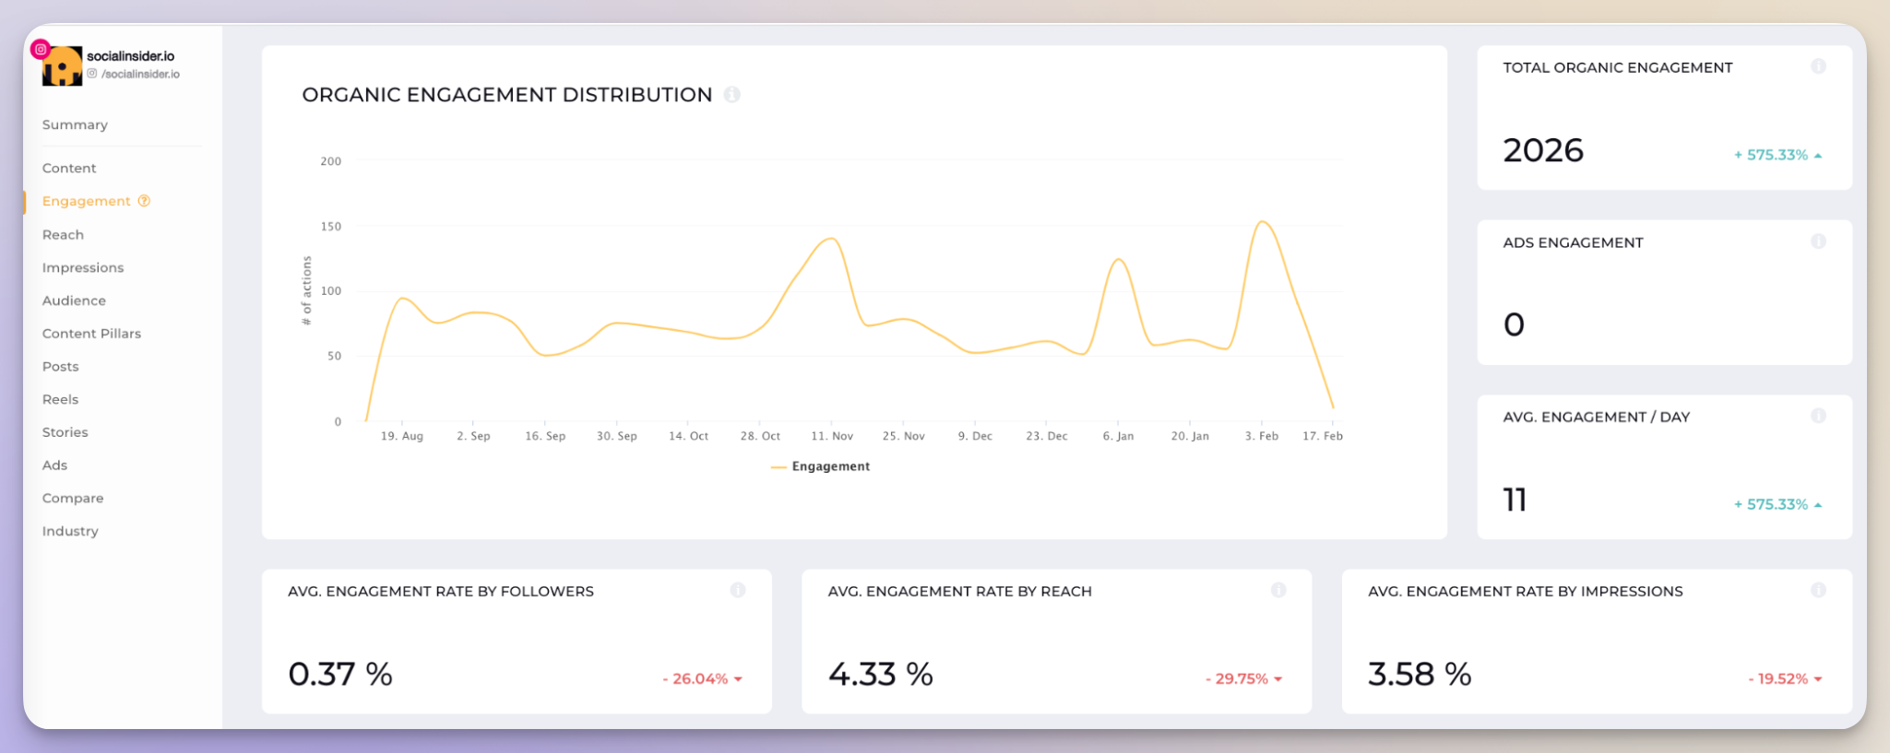The height and width of the screenshot is (753, 1890).
Task: Click the Organic Engagement Distribution title
Action: click(x=507, y=95)
